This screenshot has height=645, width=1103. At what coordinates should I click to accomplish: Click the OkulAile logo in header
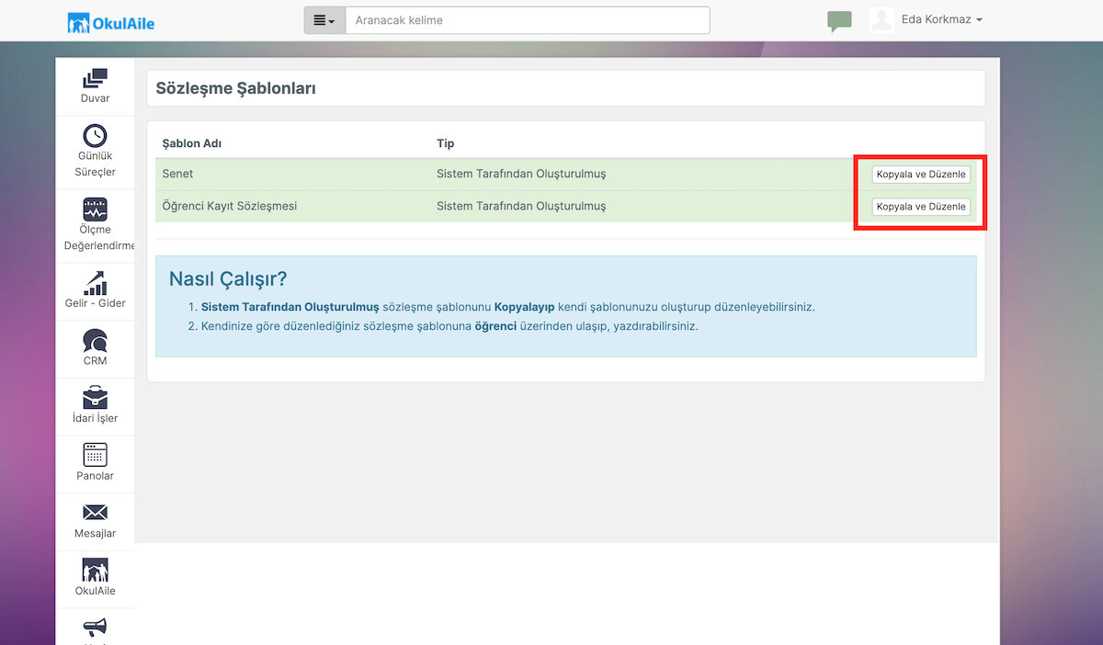click(x=111, y=22)
